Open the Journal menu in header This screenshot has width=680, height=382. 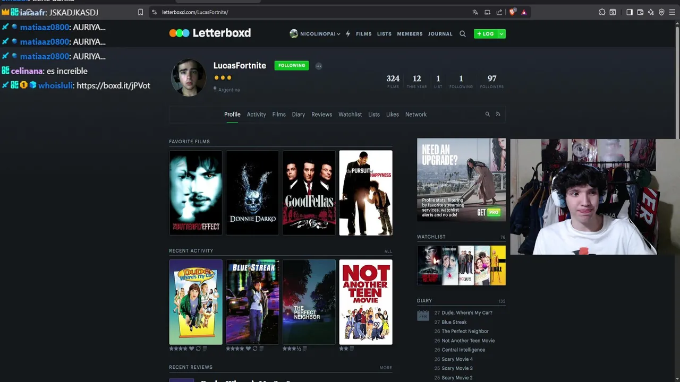[440, 33]
